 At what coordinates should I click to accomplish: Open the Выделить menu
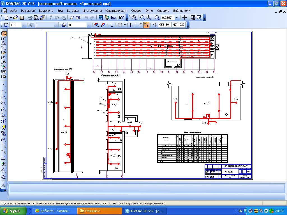pyautogui.click(x=46, y=11)
